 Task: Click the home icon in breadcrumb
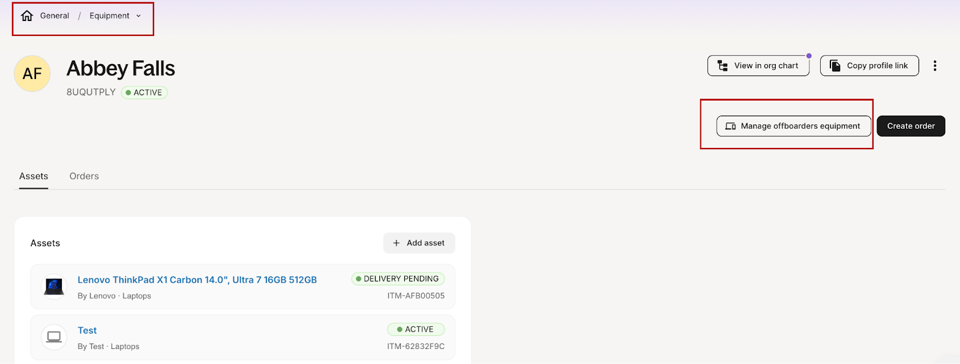[27, 16]
